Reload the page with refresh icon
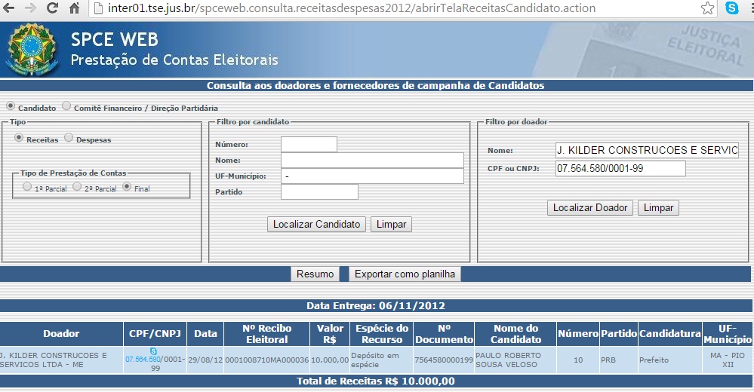 point(52,8)
